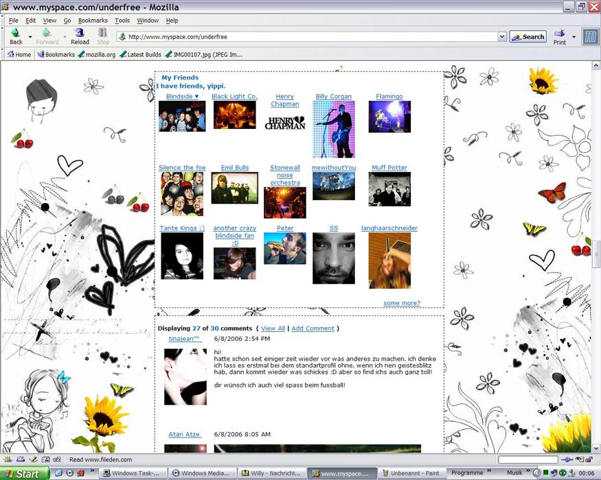The image size is (601, 480).
Task: Open the Tools menu
Action: [122, 21]
